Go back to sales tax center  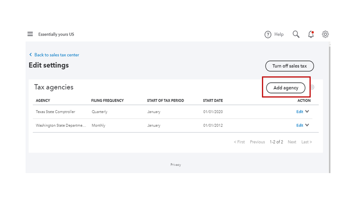coord(57,55)
